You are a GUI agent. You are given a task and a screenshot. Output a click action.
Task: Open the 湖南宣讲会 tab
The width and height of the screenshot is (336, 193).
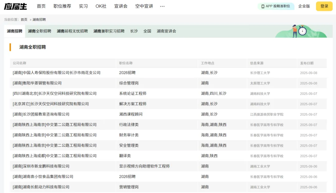166,31
